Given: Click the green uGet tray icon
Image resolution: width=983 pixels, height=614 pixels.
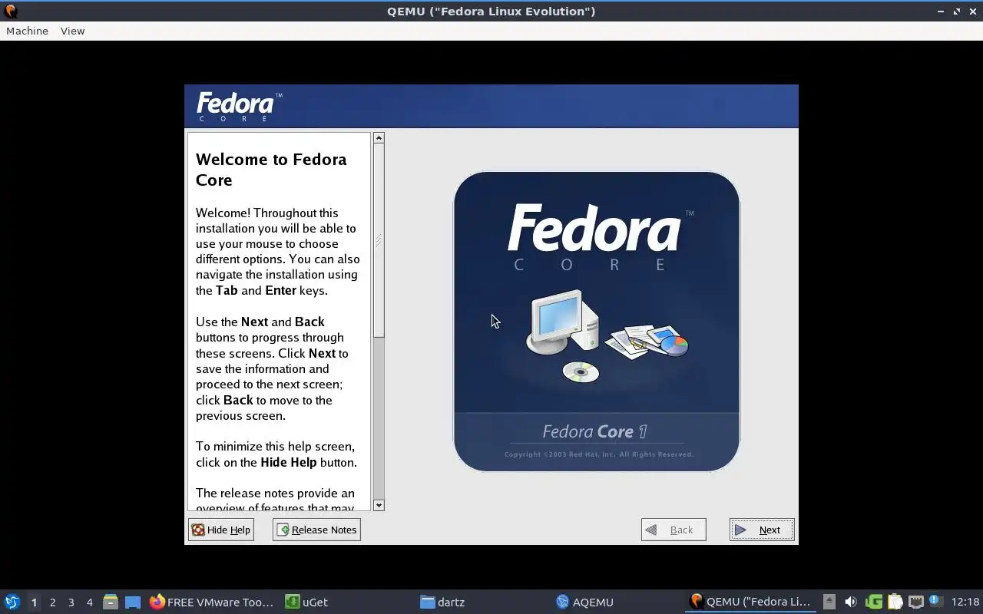Looking at the screenshot, I should [x=873, y=602].
